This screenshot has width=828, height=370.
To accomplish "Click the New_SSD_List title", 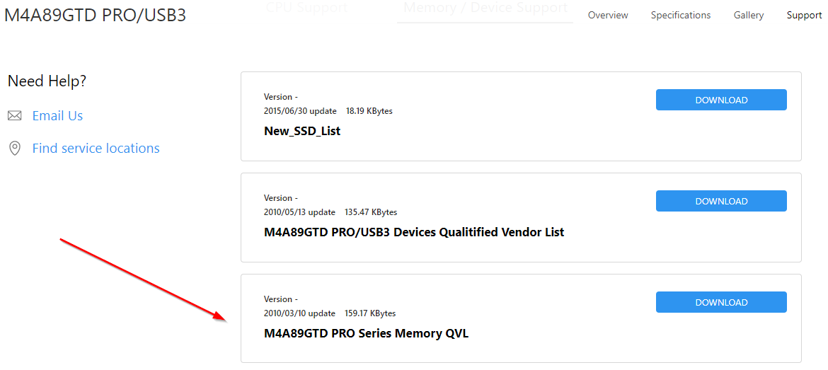I will [x=302, y=131].
